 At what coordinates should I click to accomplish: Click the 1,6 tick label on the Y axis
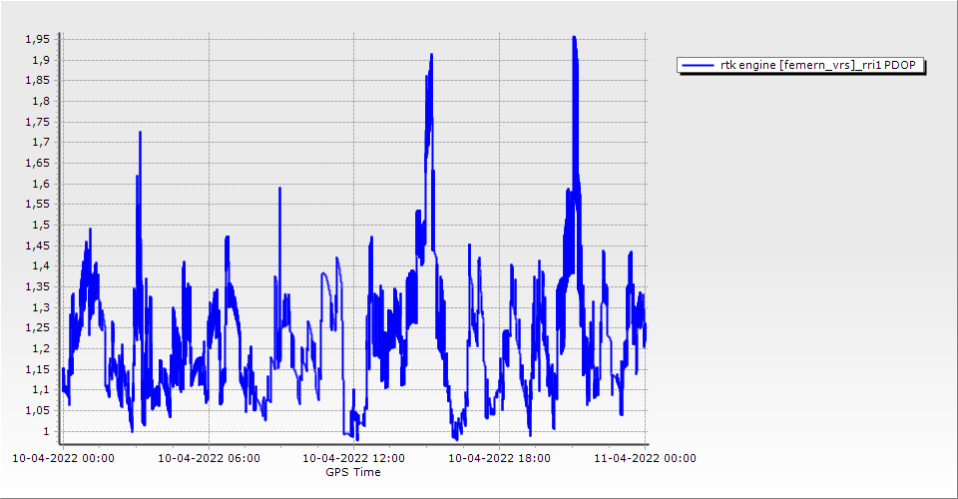(x=41, y=184)
